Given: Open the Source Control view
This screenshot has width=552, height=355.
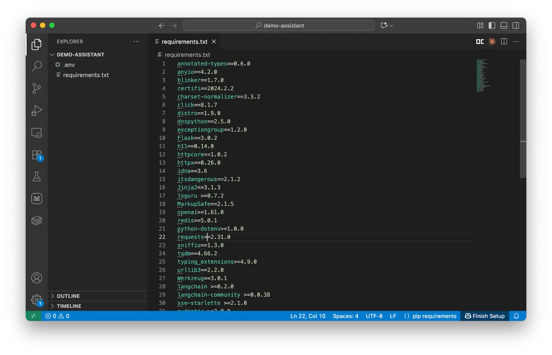Looking at the screenshot, I should (x=37, y=88).
